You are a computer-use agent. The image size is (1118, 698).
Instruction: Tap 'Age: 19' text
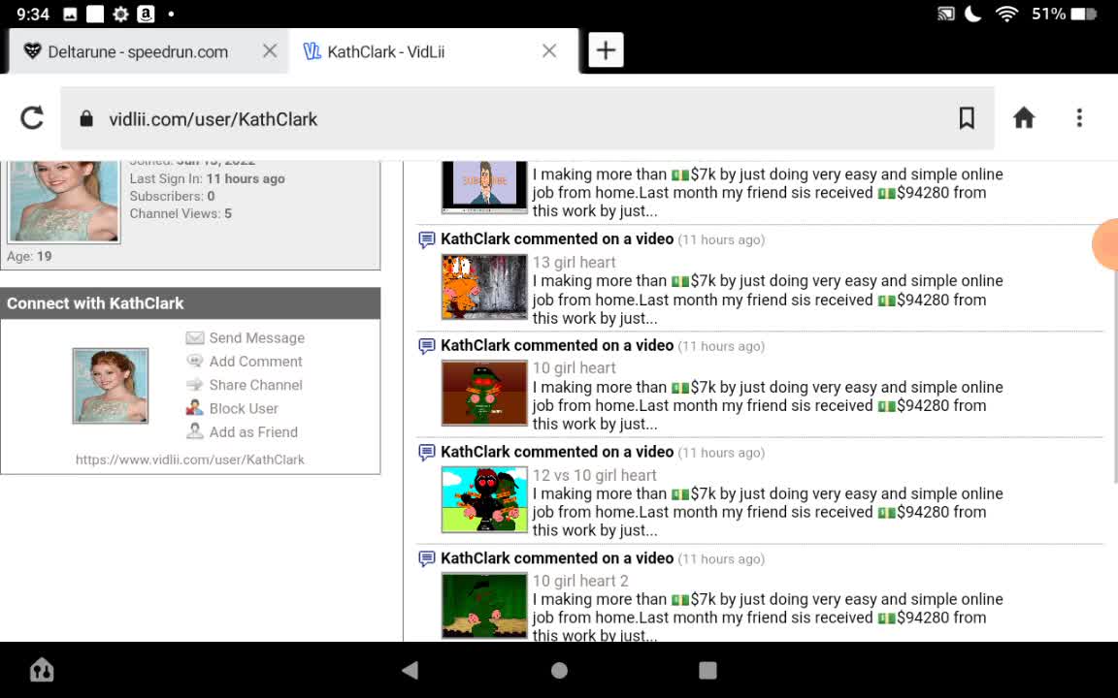point(29,256)
